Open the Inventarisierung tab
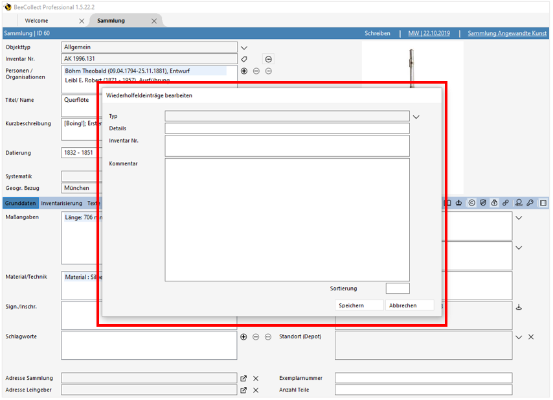 62,203
